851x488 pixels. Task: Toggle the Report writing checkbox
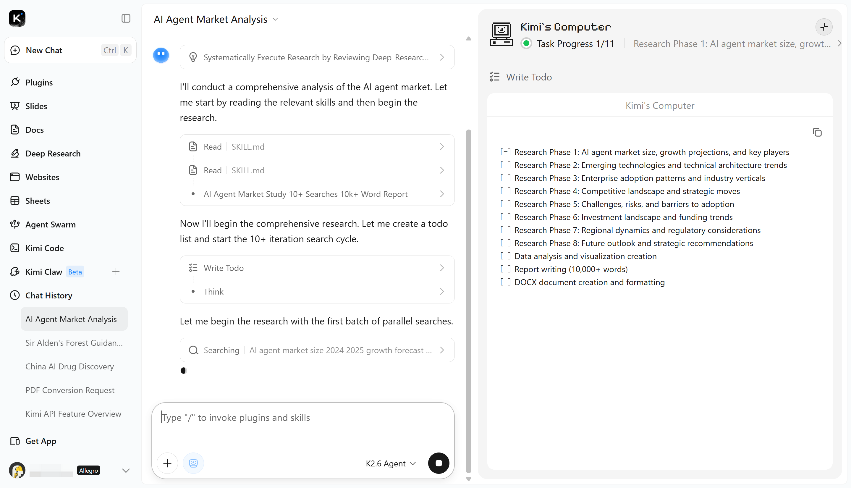tap(506, 269)
